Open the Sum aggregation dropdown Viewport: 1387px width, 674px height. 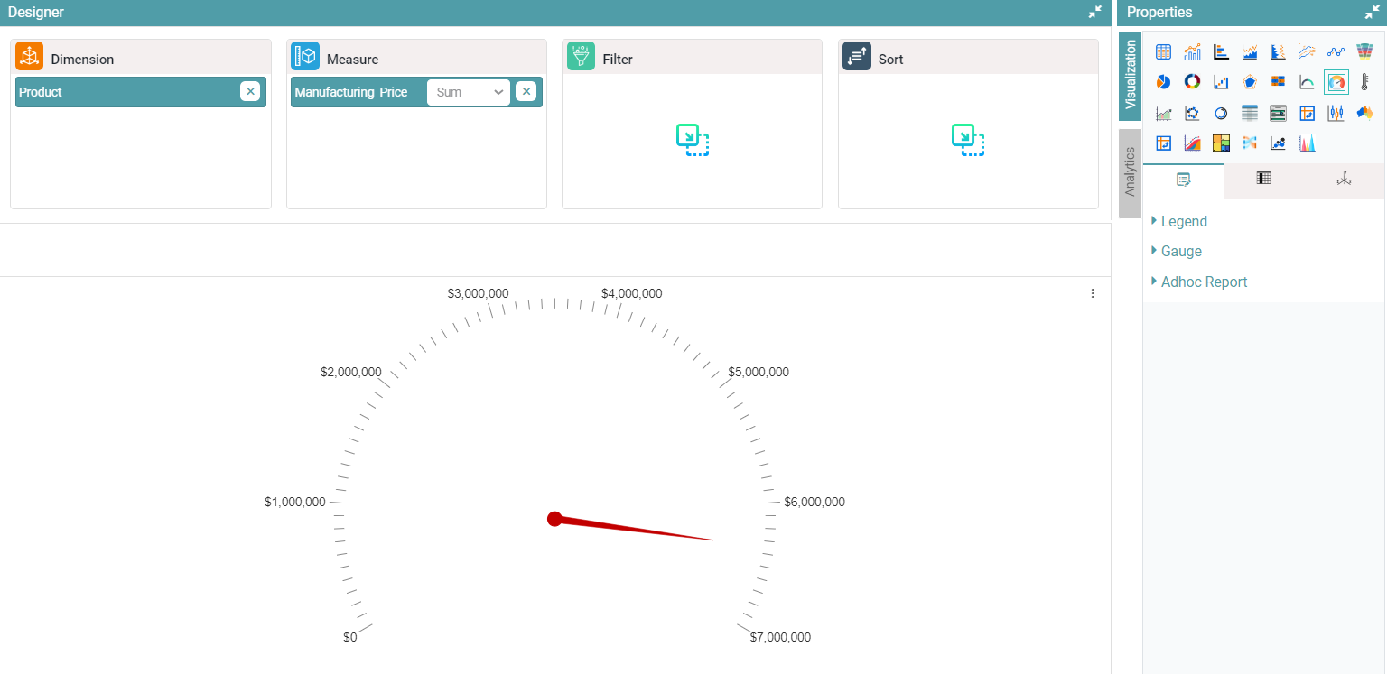[469, 92]
